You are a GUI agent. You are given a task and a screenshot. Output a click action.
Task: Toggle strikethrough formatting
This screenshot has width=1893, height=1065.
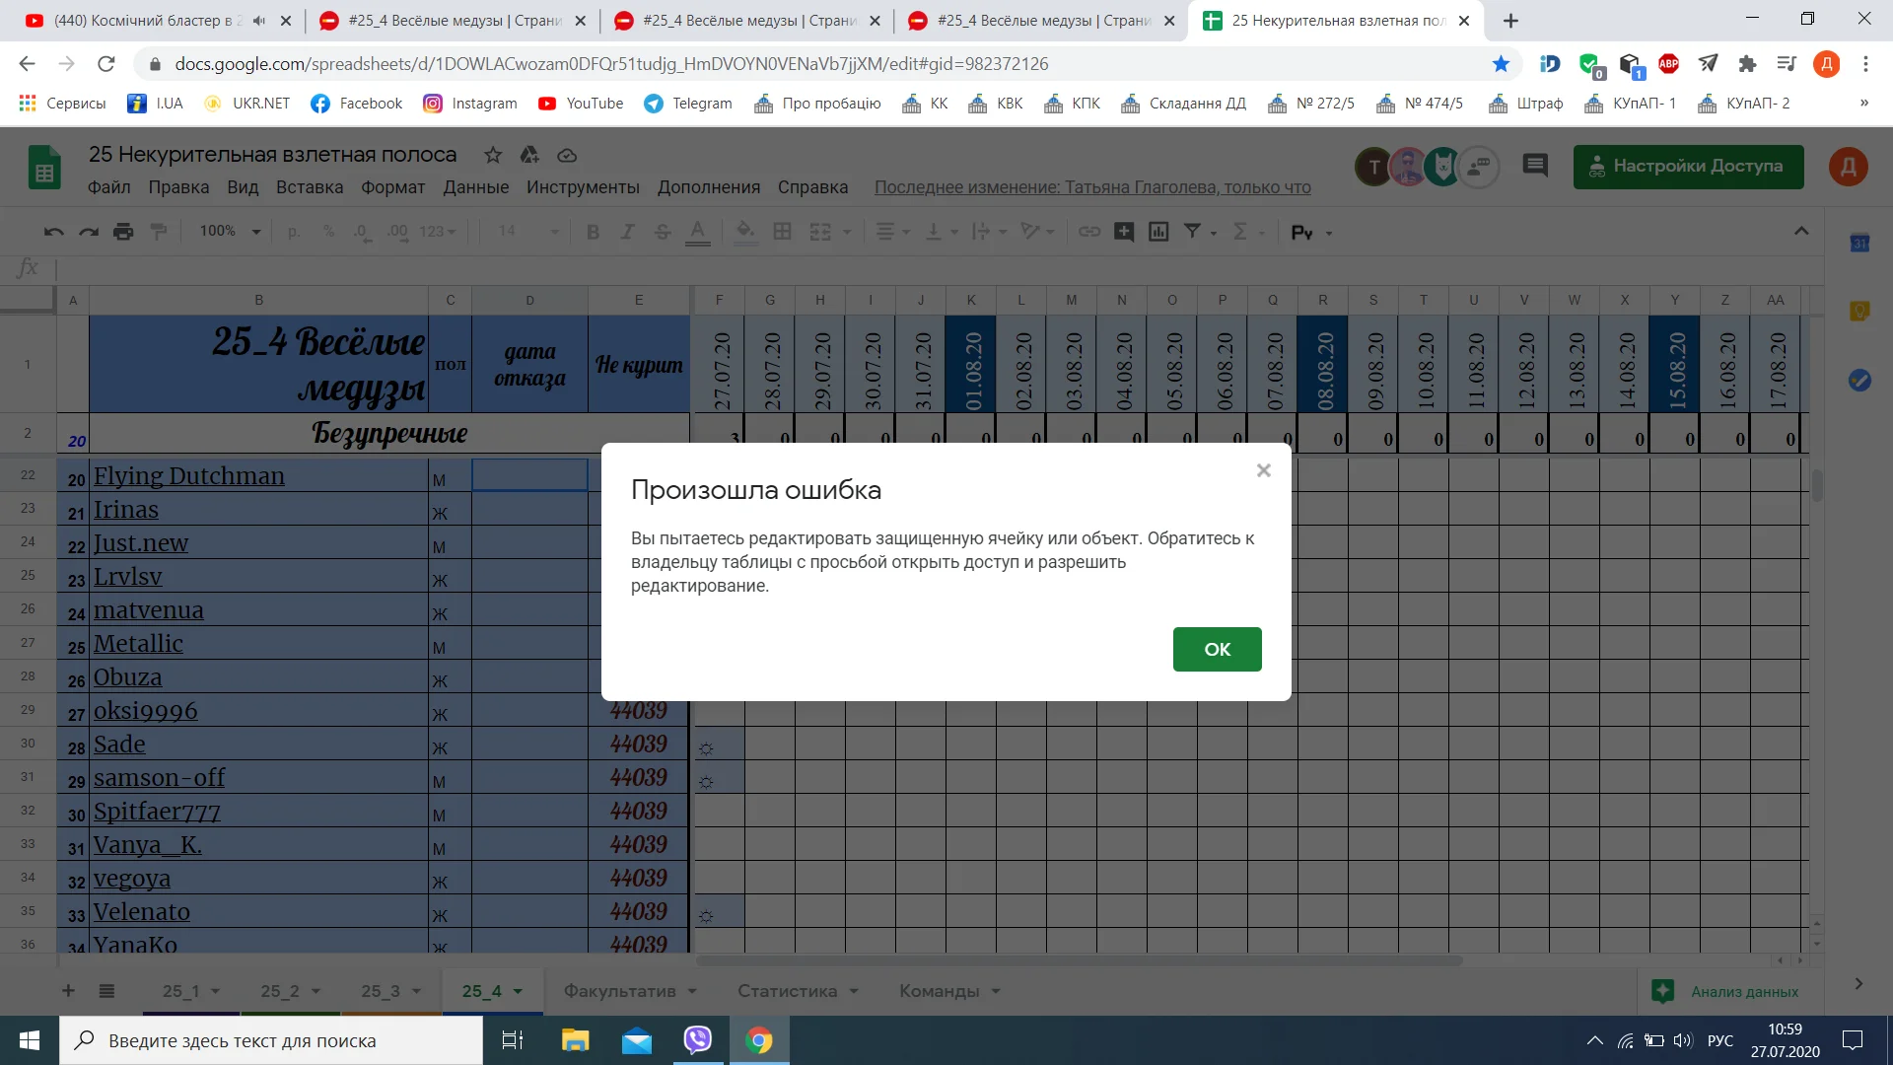pos(663,232)
